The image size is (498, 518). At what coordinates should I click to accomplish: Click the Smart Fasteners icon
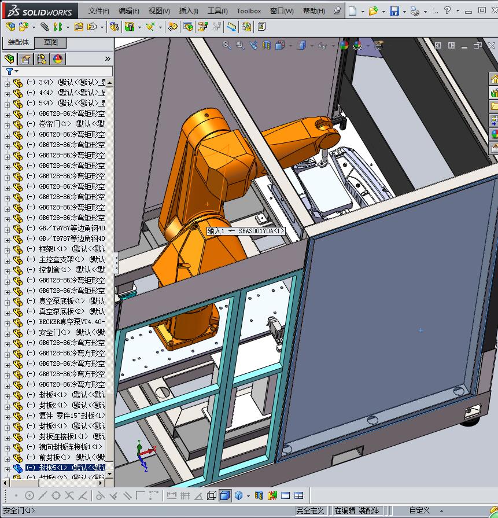coord(79,27)
